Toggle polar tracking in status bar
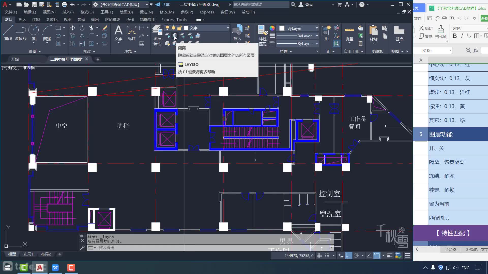This screenshot has width=488, height=274. [x=356, y=255]
